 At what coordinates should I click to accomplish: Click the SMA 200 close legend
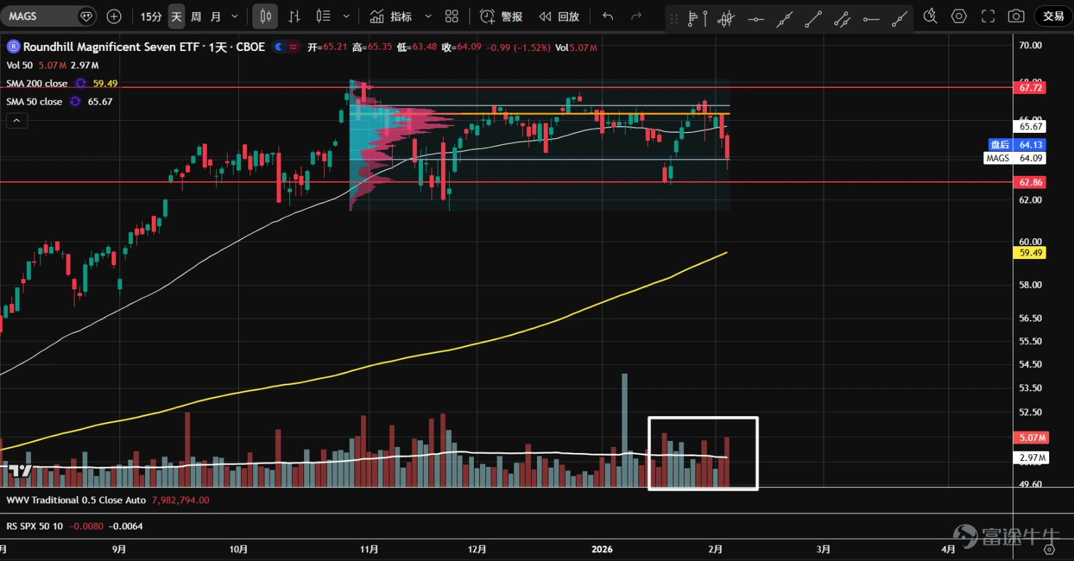click(37, 83)
